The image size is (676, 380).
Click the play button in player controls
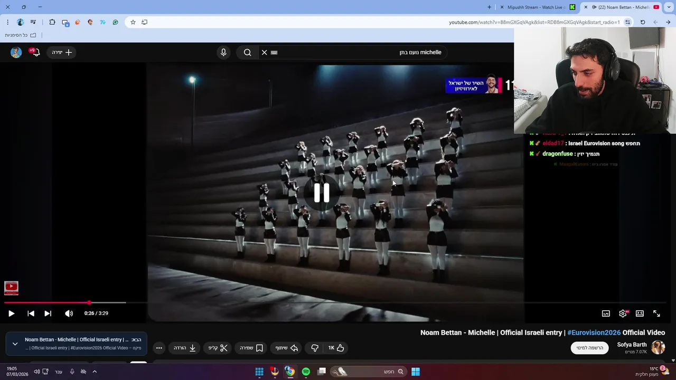pos(11,313)
